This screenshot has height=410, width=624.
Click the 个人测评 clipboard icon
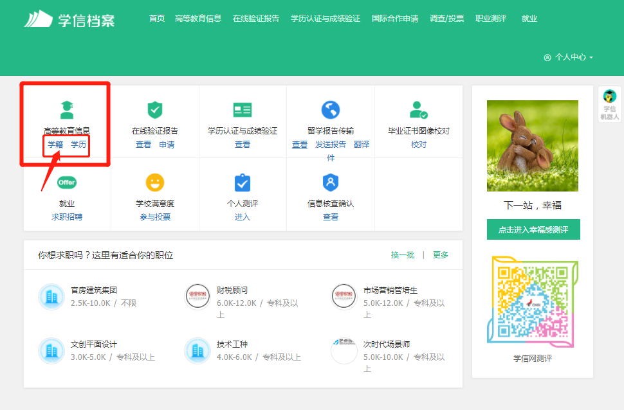[x=243, y=183]
